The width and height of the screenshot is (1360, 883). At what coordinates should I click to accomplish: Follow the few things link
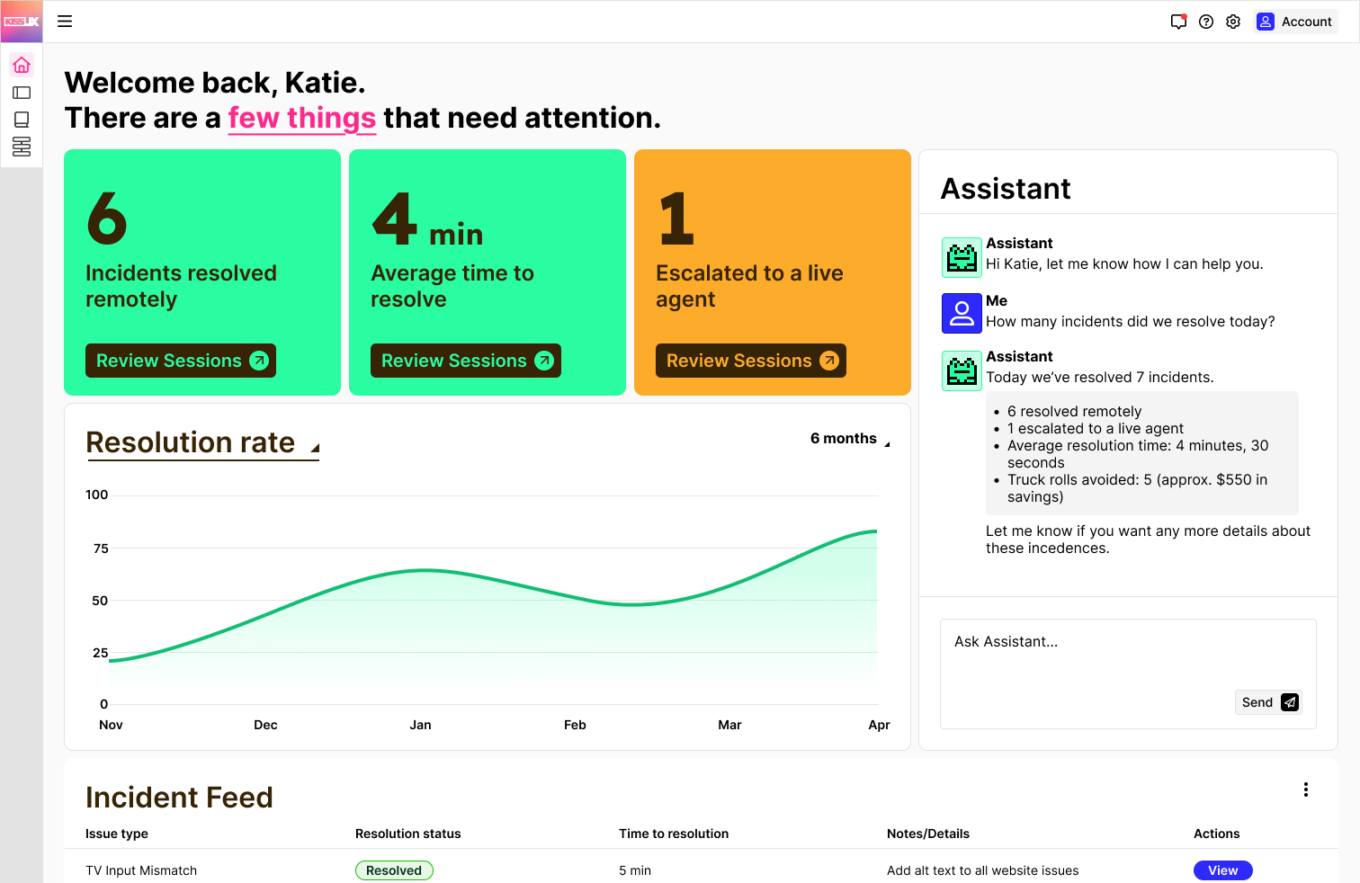pyautogui.click(x=301, y=118)
